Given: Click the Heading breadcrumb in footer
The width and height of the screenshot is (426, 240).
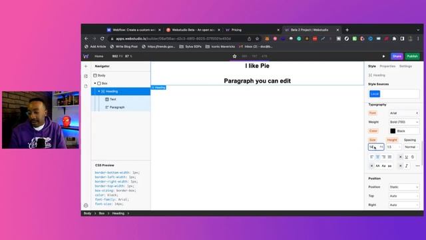Looking at the screenshot, I should [x=118, y=213].
